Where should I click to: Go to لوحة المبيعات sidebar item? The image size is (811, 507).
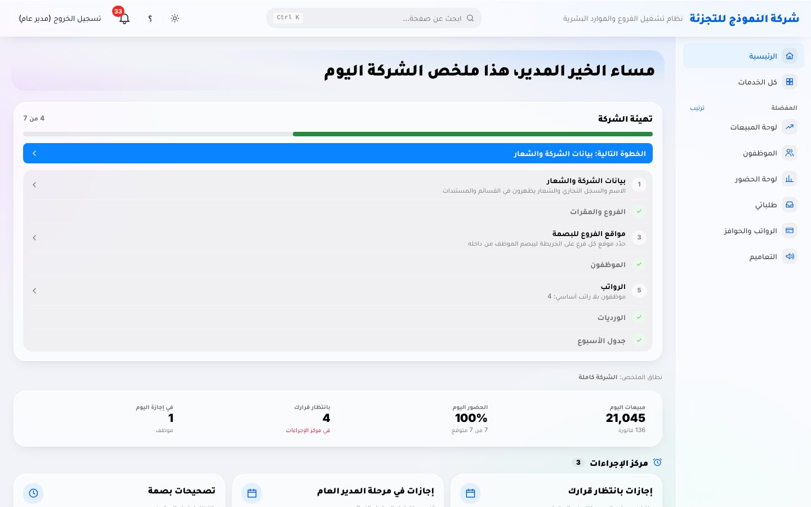click(x=743, y=127)
